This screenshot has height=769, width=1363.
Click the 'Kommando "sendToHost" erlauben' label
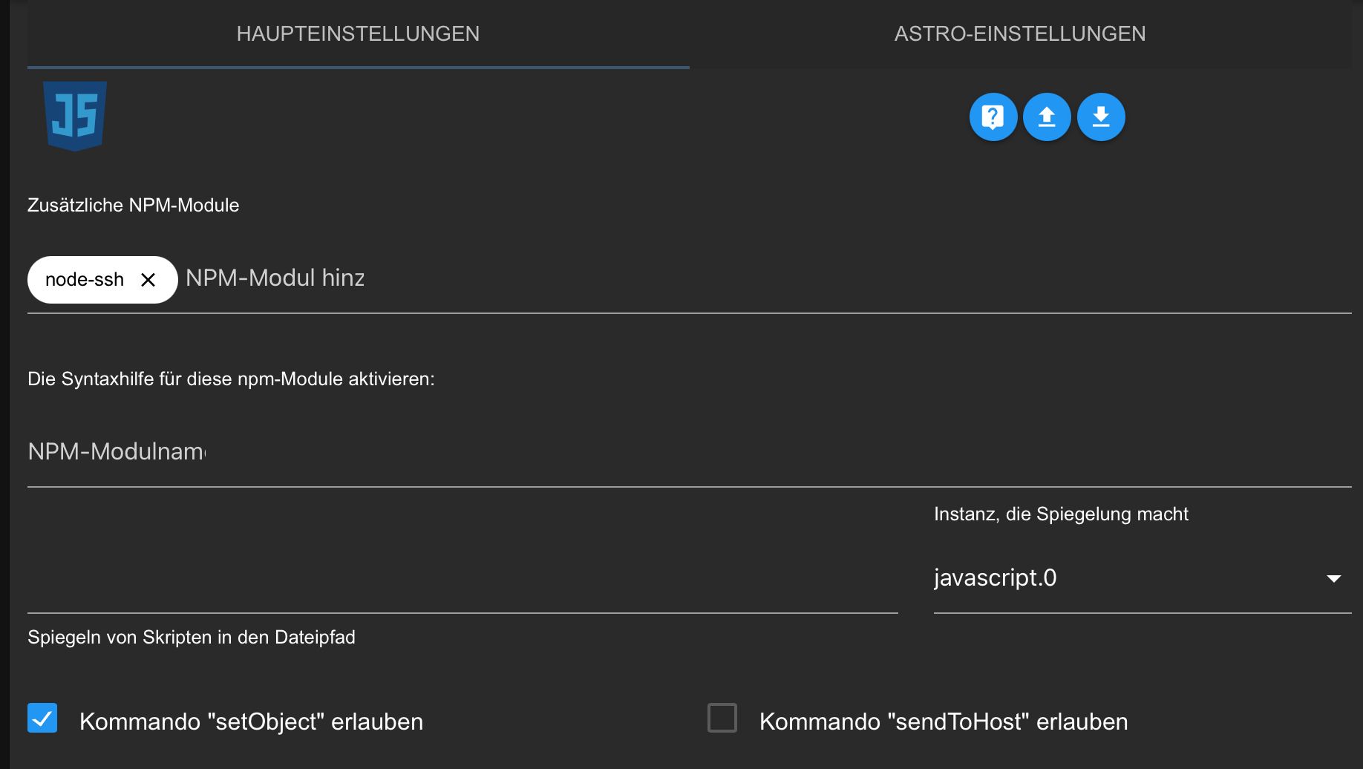click(944, 721)
